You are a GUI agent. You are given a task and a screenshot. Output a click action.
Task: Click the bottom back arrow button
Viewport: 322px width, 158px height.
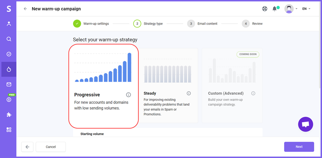pyautogui.click(x=27, y=147)
